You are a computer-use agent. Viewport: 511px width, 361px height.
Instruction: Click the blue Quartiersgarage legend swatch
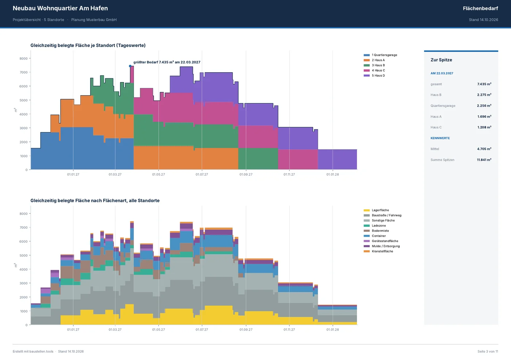(x=366, y=55)
